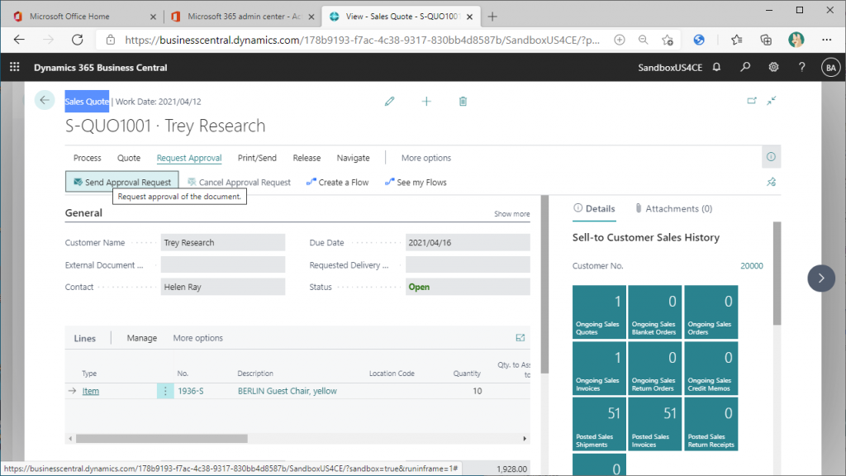
Task: Click the pencil edit icon
Action: (x=390, y=101)
